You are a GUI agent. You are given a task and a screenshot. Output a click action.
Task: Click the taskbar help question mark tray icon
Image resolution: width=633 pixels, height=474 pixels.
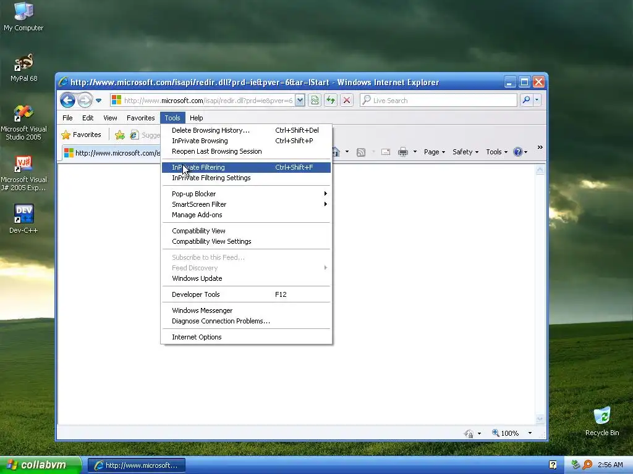(x=553, y=465)
